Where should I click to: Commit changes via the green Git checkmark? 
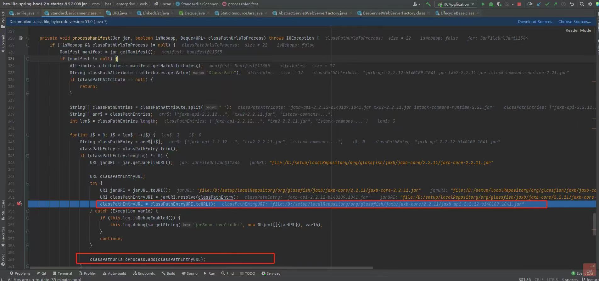547,4
